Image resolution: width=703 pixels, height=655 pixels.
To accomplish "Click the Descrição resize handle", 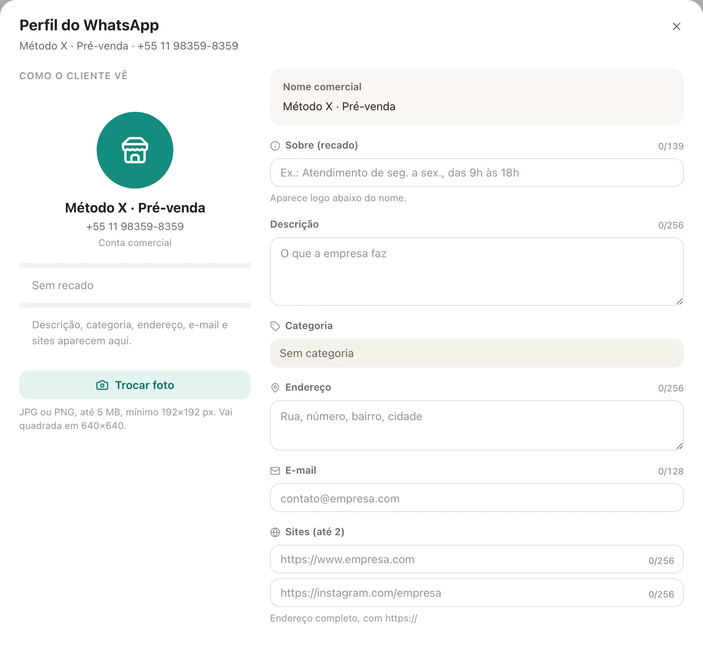I will 679,302.
